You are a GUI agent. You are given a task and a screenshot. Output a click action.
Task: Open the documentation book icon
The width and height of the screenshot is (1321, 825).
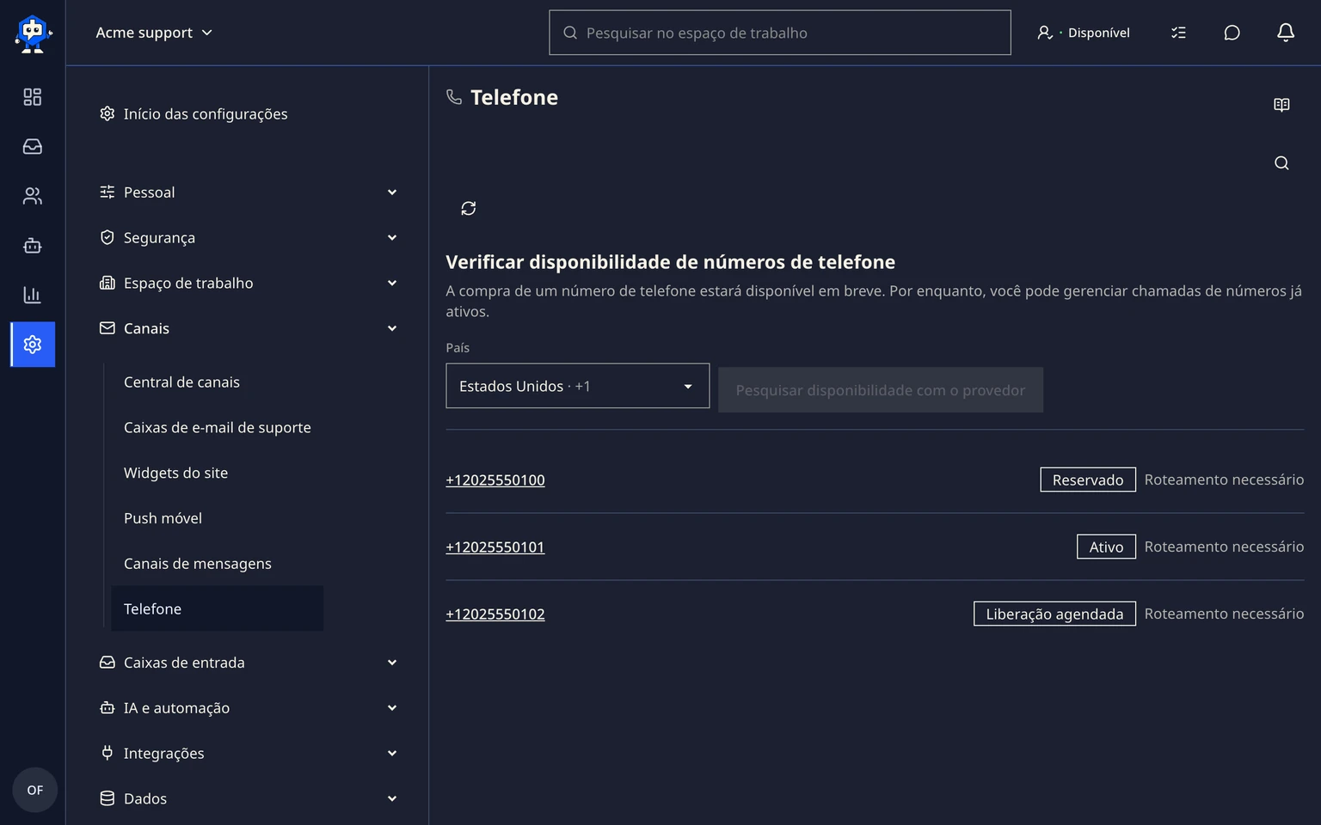(1281, 105)
